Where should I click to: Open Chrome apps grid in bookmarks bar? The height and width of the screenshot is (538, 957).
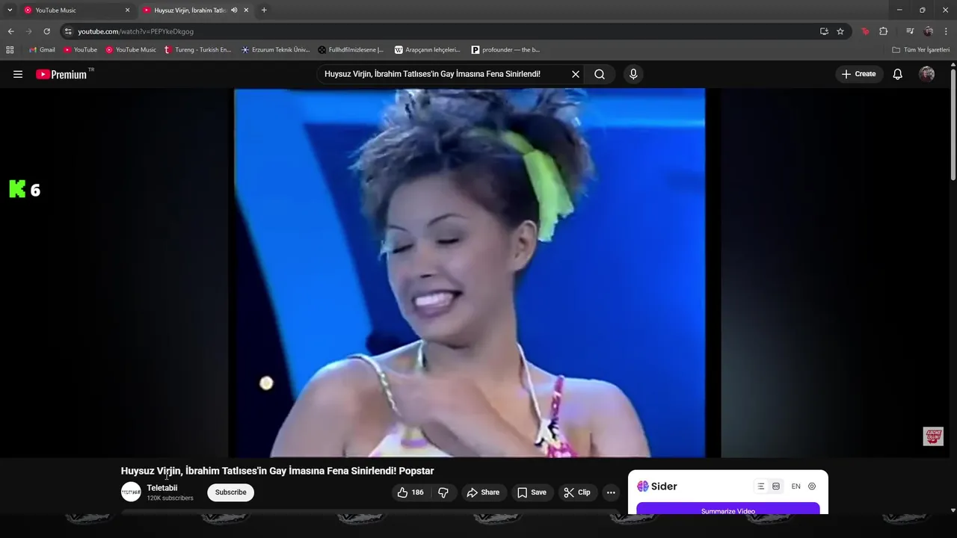point(10,50)
